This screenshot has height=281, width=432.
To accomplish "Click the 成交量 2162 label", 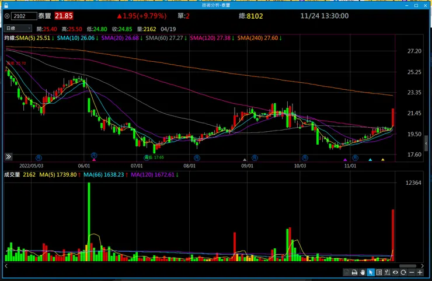I will tap(20, 175).
